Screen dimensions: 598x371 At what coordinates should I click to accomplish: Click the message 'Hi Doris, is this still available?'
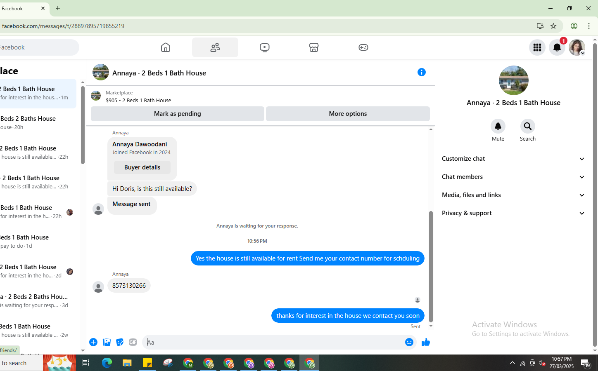click(152, 189)
